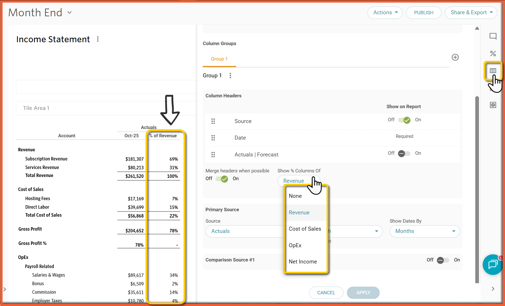Disable Merge headers when possible
This screenshot has height=306, width=505.
(222, 179)
